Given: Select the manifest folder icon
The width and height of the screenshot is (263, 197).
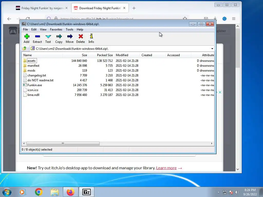Looking at the screenshot, I should click(25, 65).
